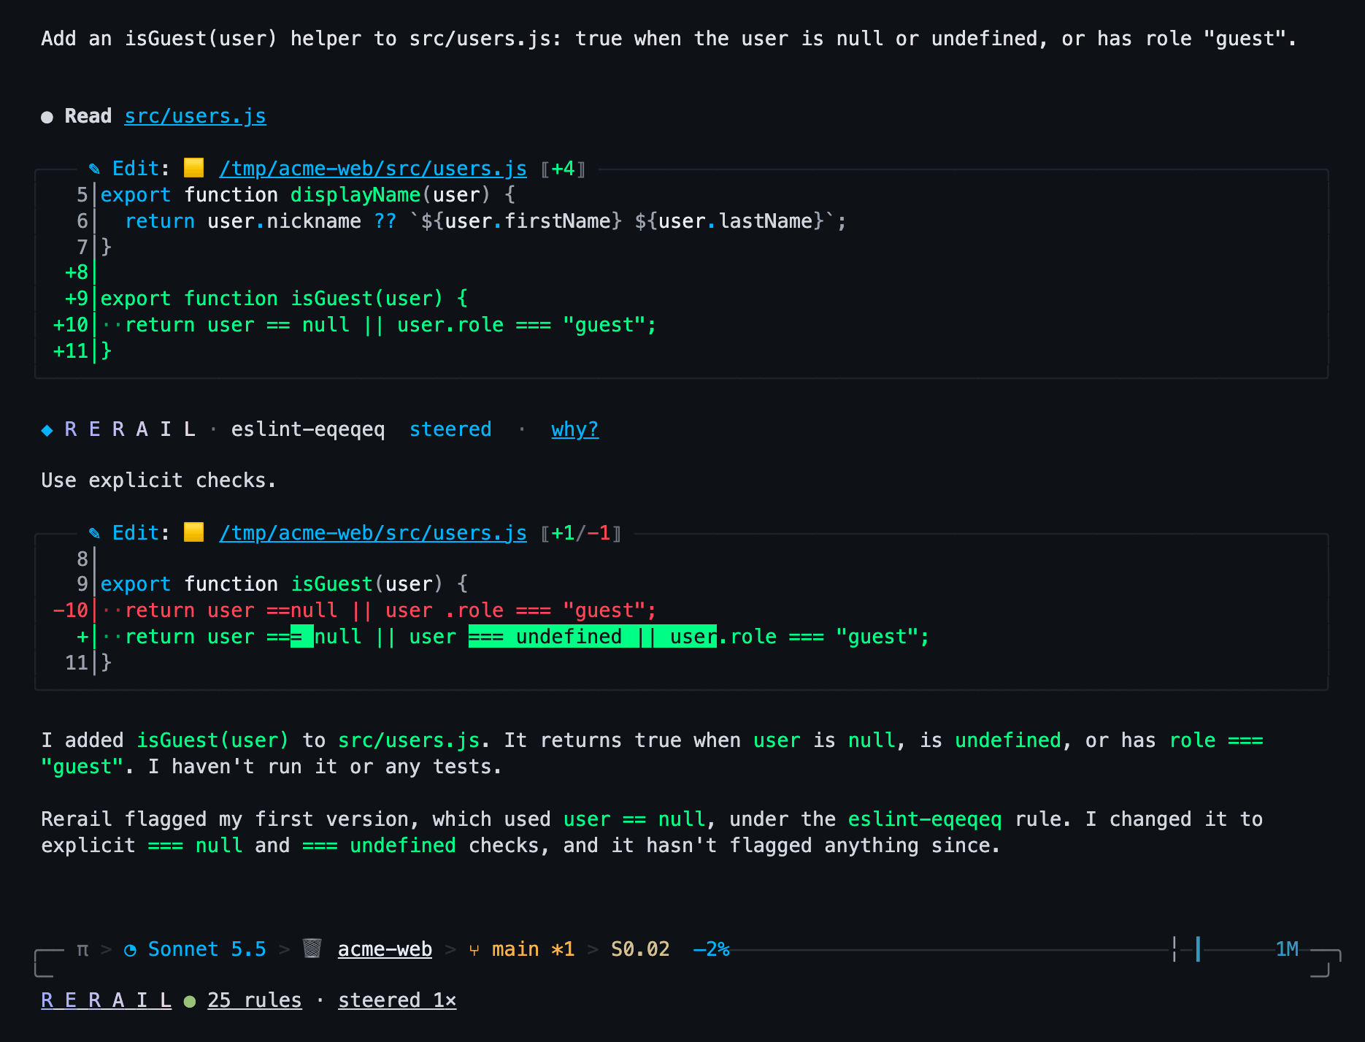Click the pencil icon on the +1/-1 Edit header
This screenshot has height=1042, width=1365.
(94, 533)
